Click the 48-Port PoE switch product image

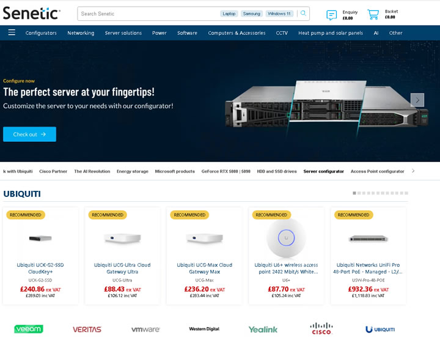(x=368, y=239)
